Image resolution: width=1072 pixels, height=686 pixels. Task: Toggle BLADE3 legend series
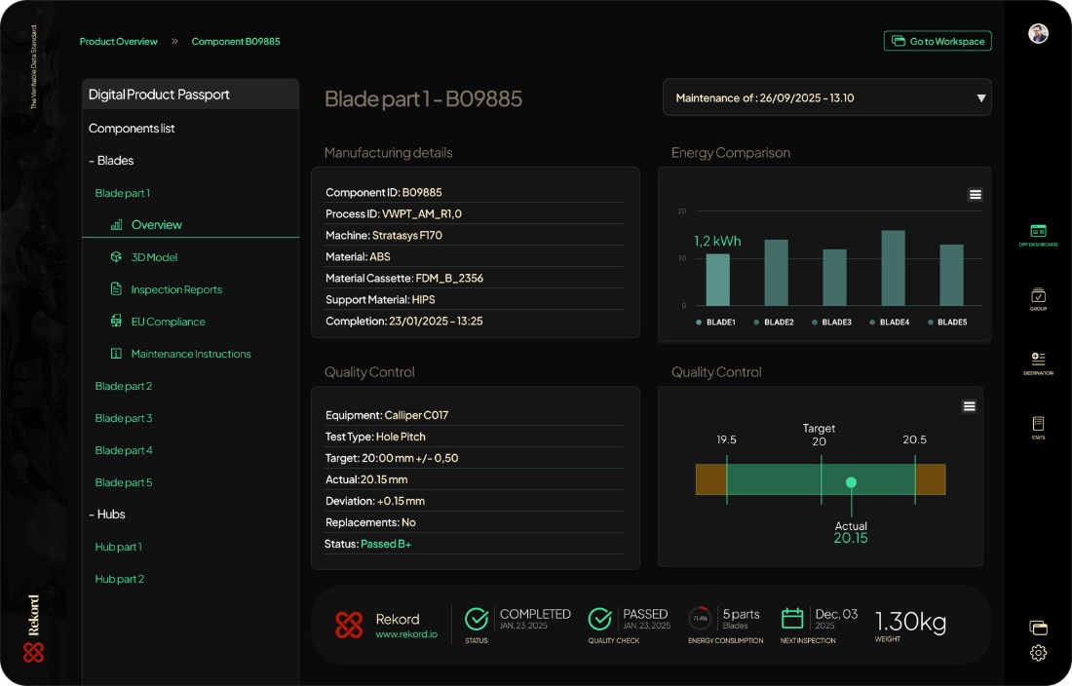(831, 322)
